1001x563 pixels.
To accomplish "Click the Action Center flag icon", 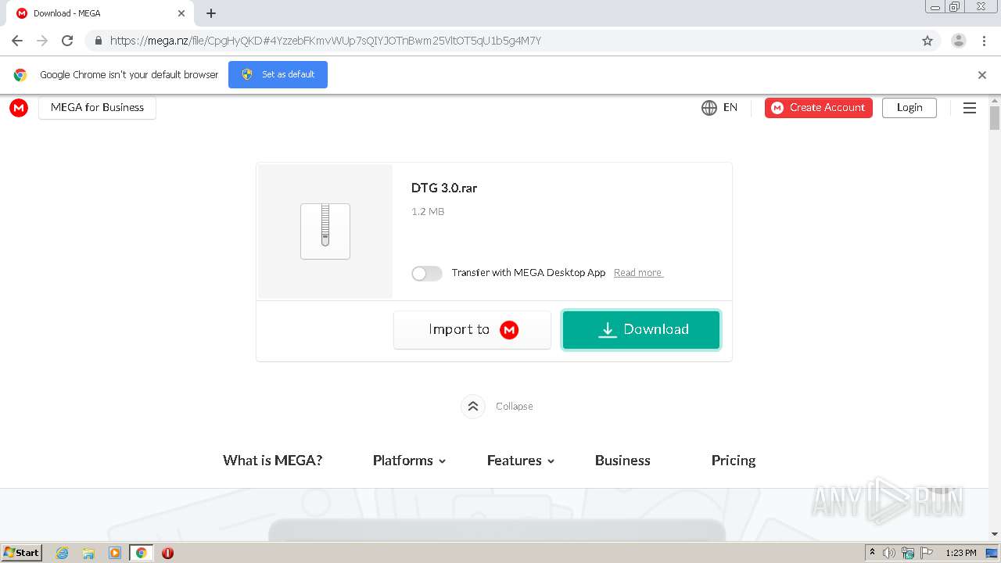I will coord(927,553).
